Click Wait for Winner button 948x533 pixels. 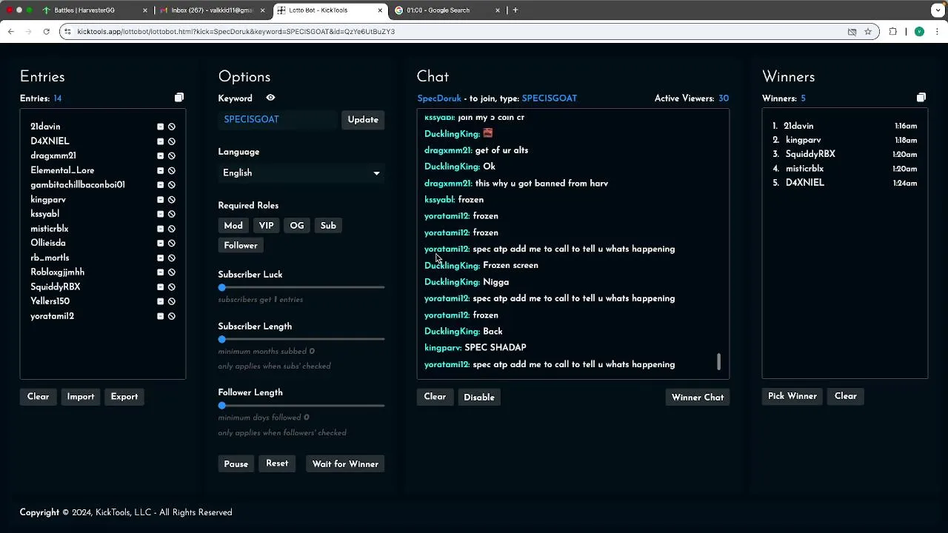pos(345,464)
